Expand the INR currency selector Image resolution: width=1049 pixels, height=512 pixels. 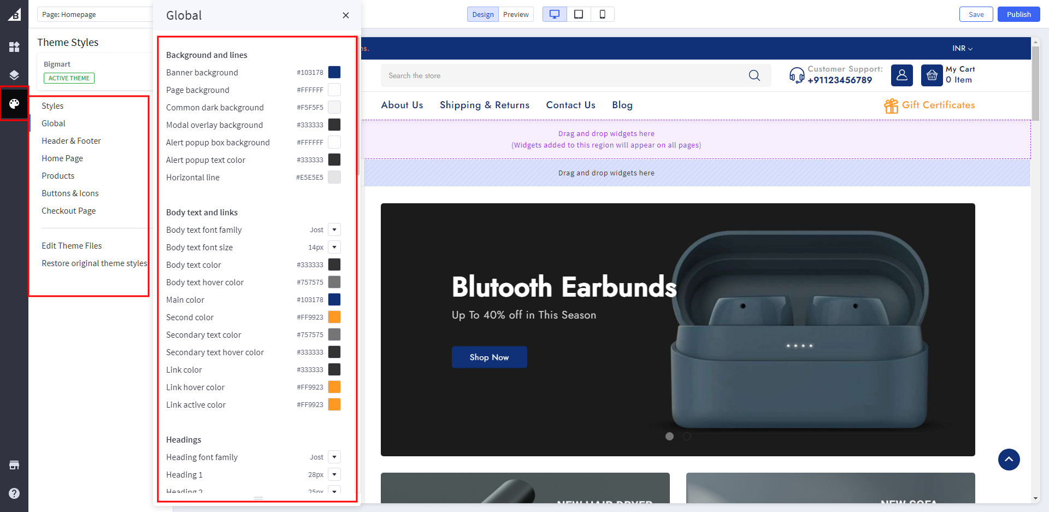point(962,49)
